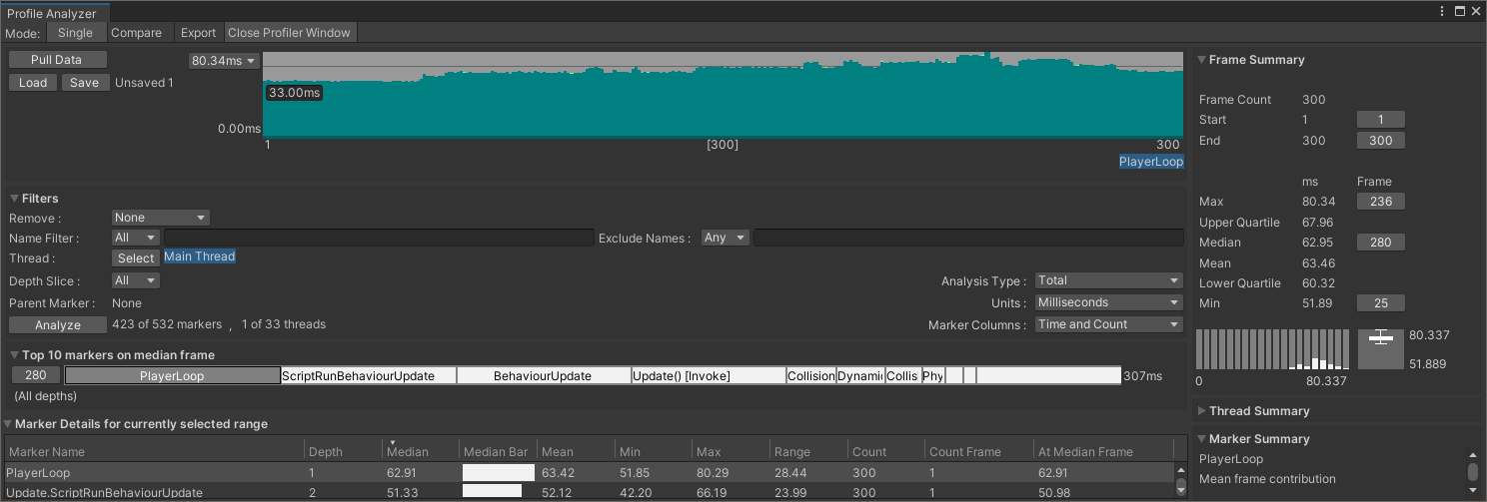The image size is (1487, 502).
Task: Select PlayerLoop bar in top markers
Action: coord(172,376)
